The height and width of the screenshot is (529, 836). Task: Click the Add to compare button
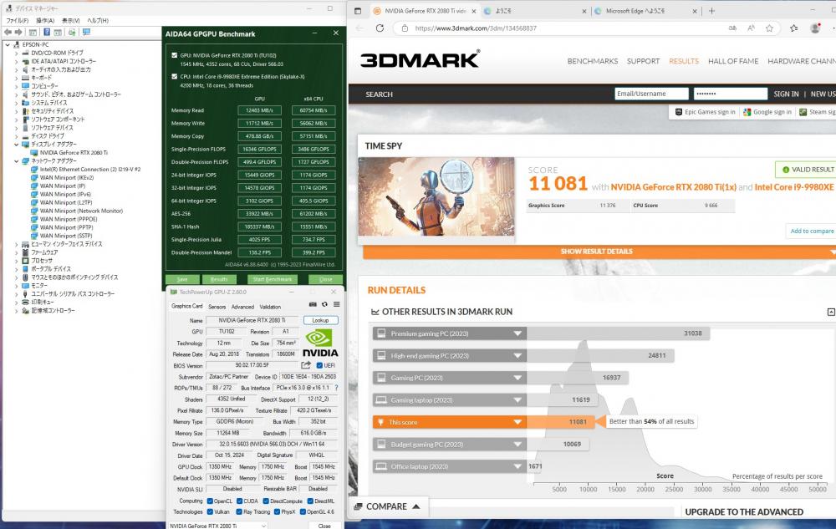[x=812, y=231]
